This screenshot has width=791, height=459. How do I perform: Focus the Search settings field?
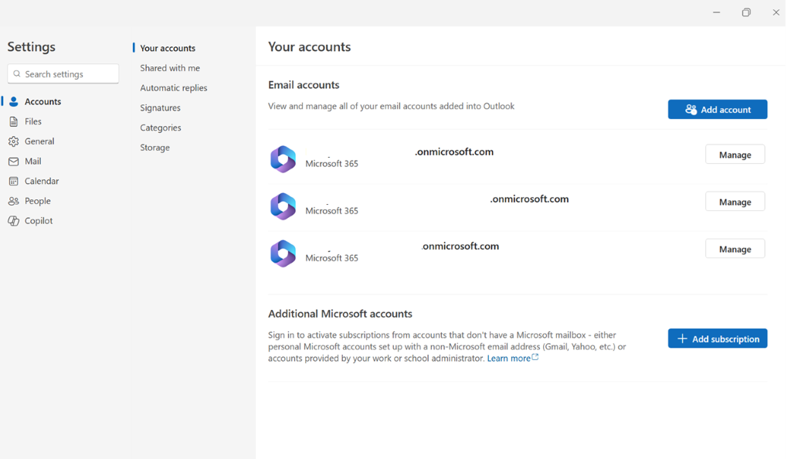63,73
